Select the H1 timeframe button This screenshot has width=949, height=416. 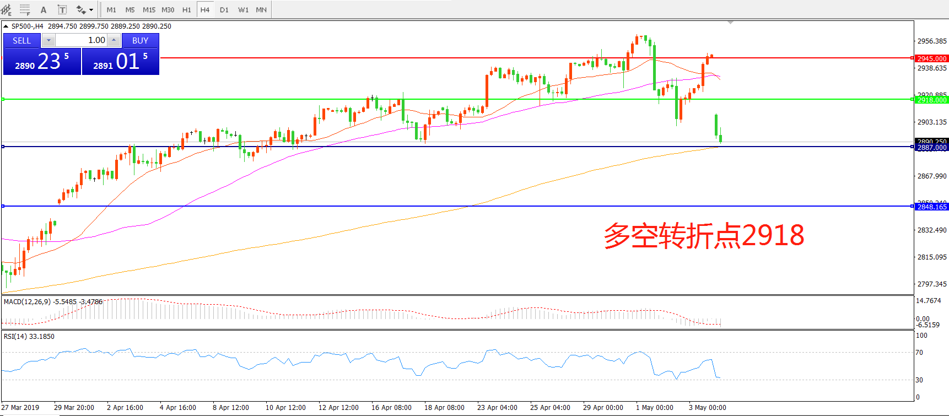186,10
